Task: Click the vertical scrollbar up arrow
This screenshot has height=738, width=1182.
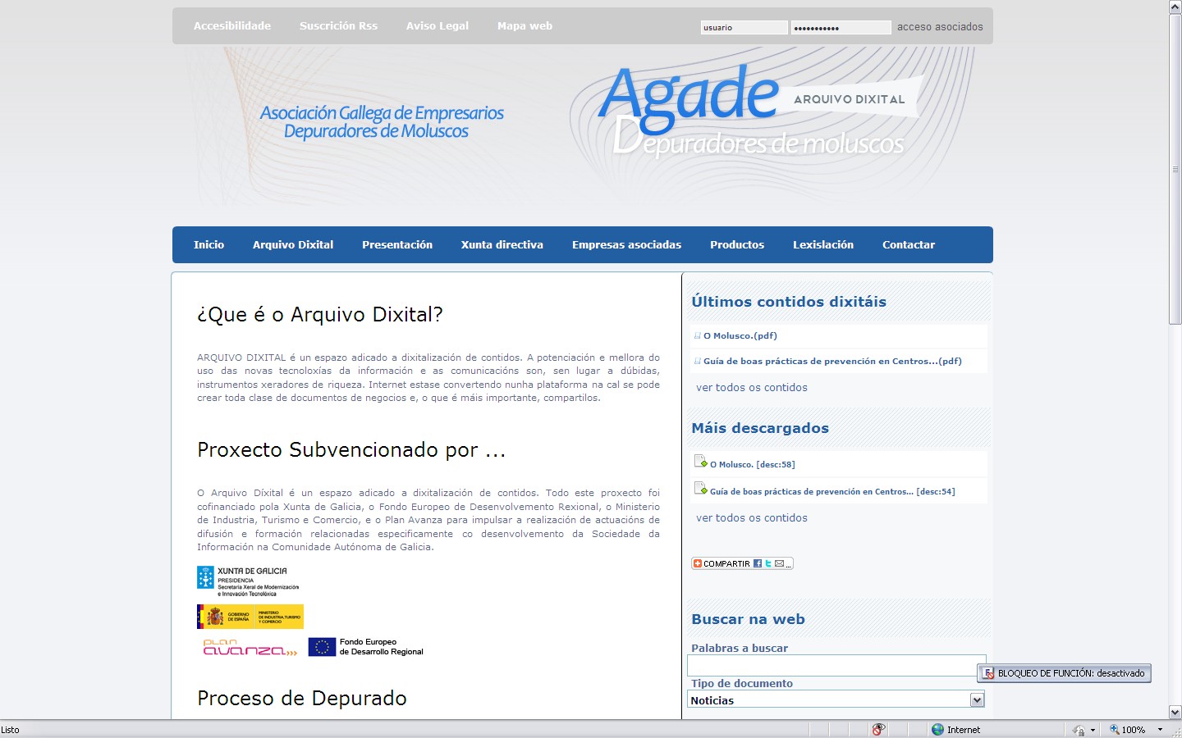Action: [1175, 7]
